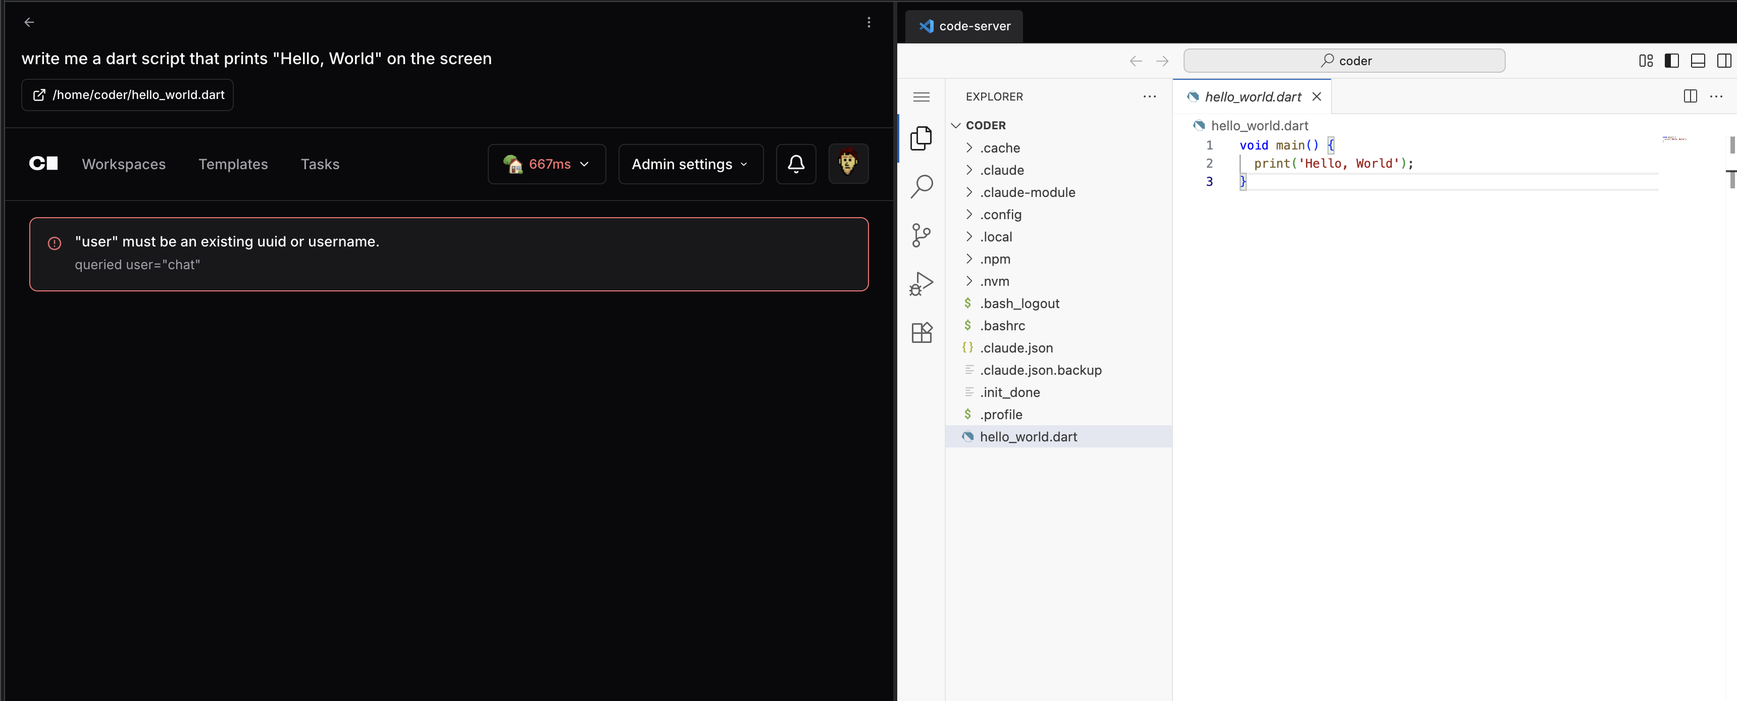The width and height of the screenshot is (1737, 701).
Task: Go back with the chat arrow icon
Action: click(x=29, y=22)
